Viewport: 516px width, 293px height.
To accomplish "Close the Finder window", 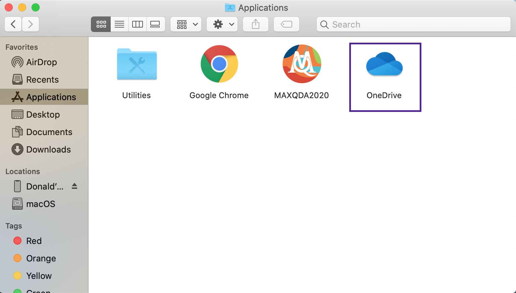I will coord(9,7).
